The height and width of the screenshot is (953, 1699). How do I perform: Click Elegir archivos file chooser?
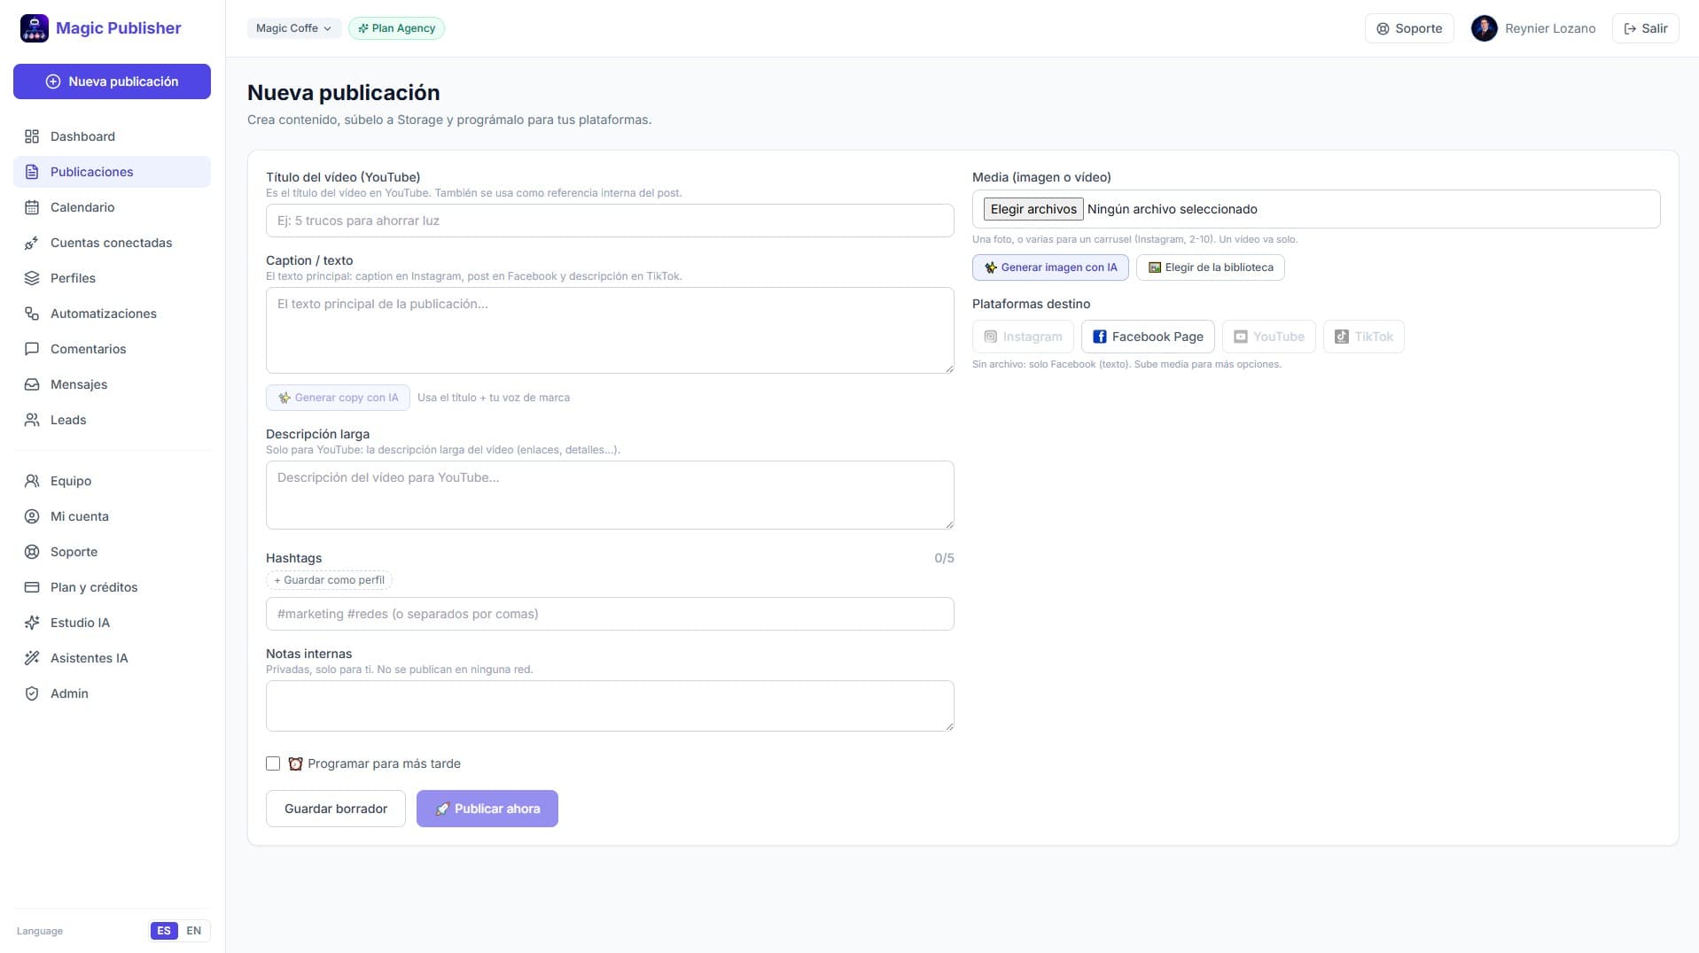tap(1033, 209)
